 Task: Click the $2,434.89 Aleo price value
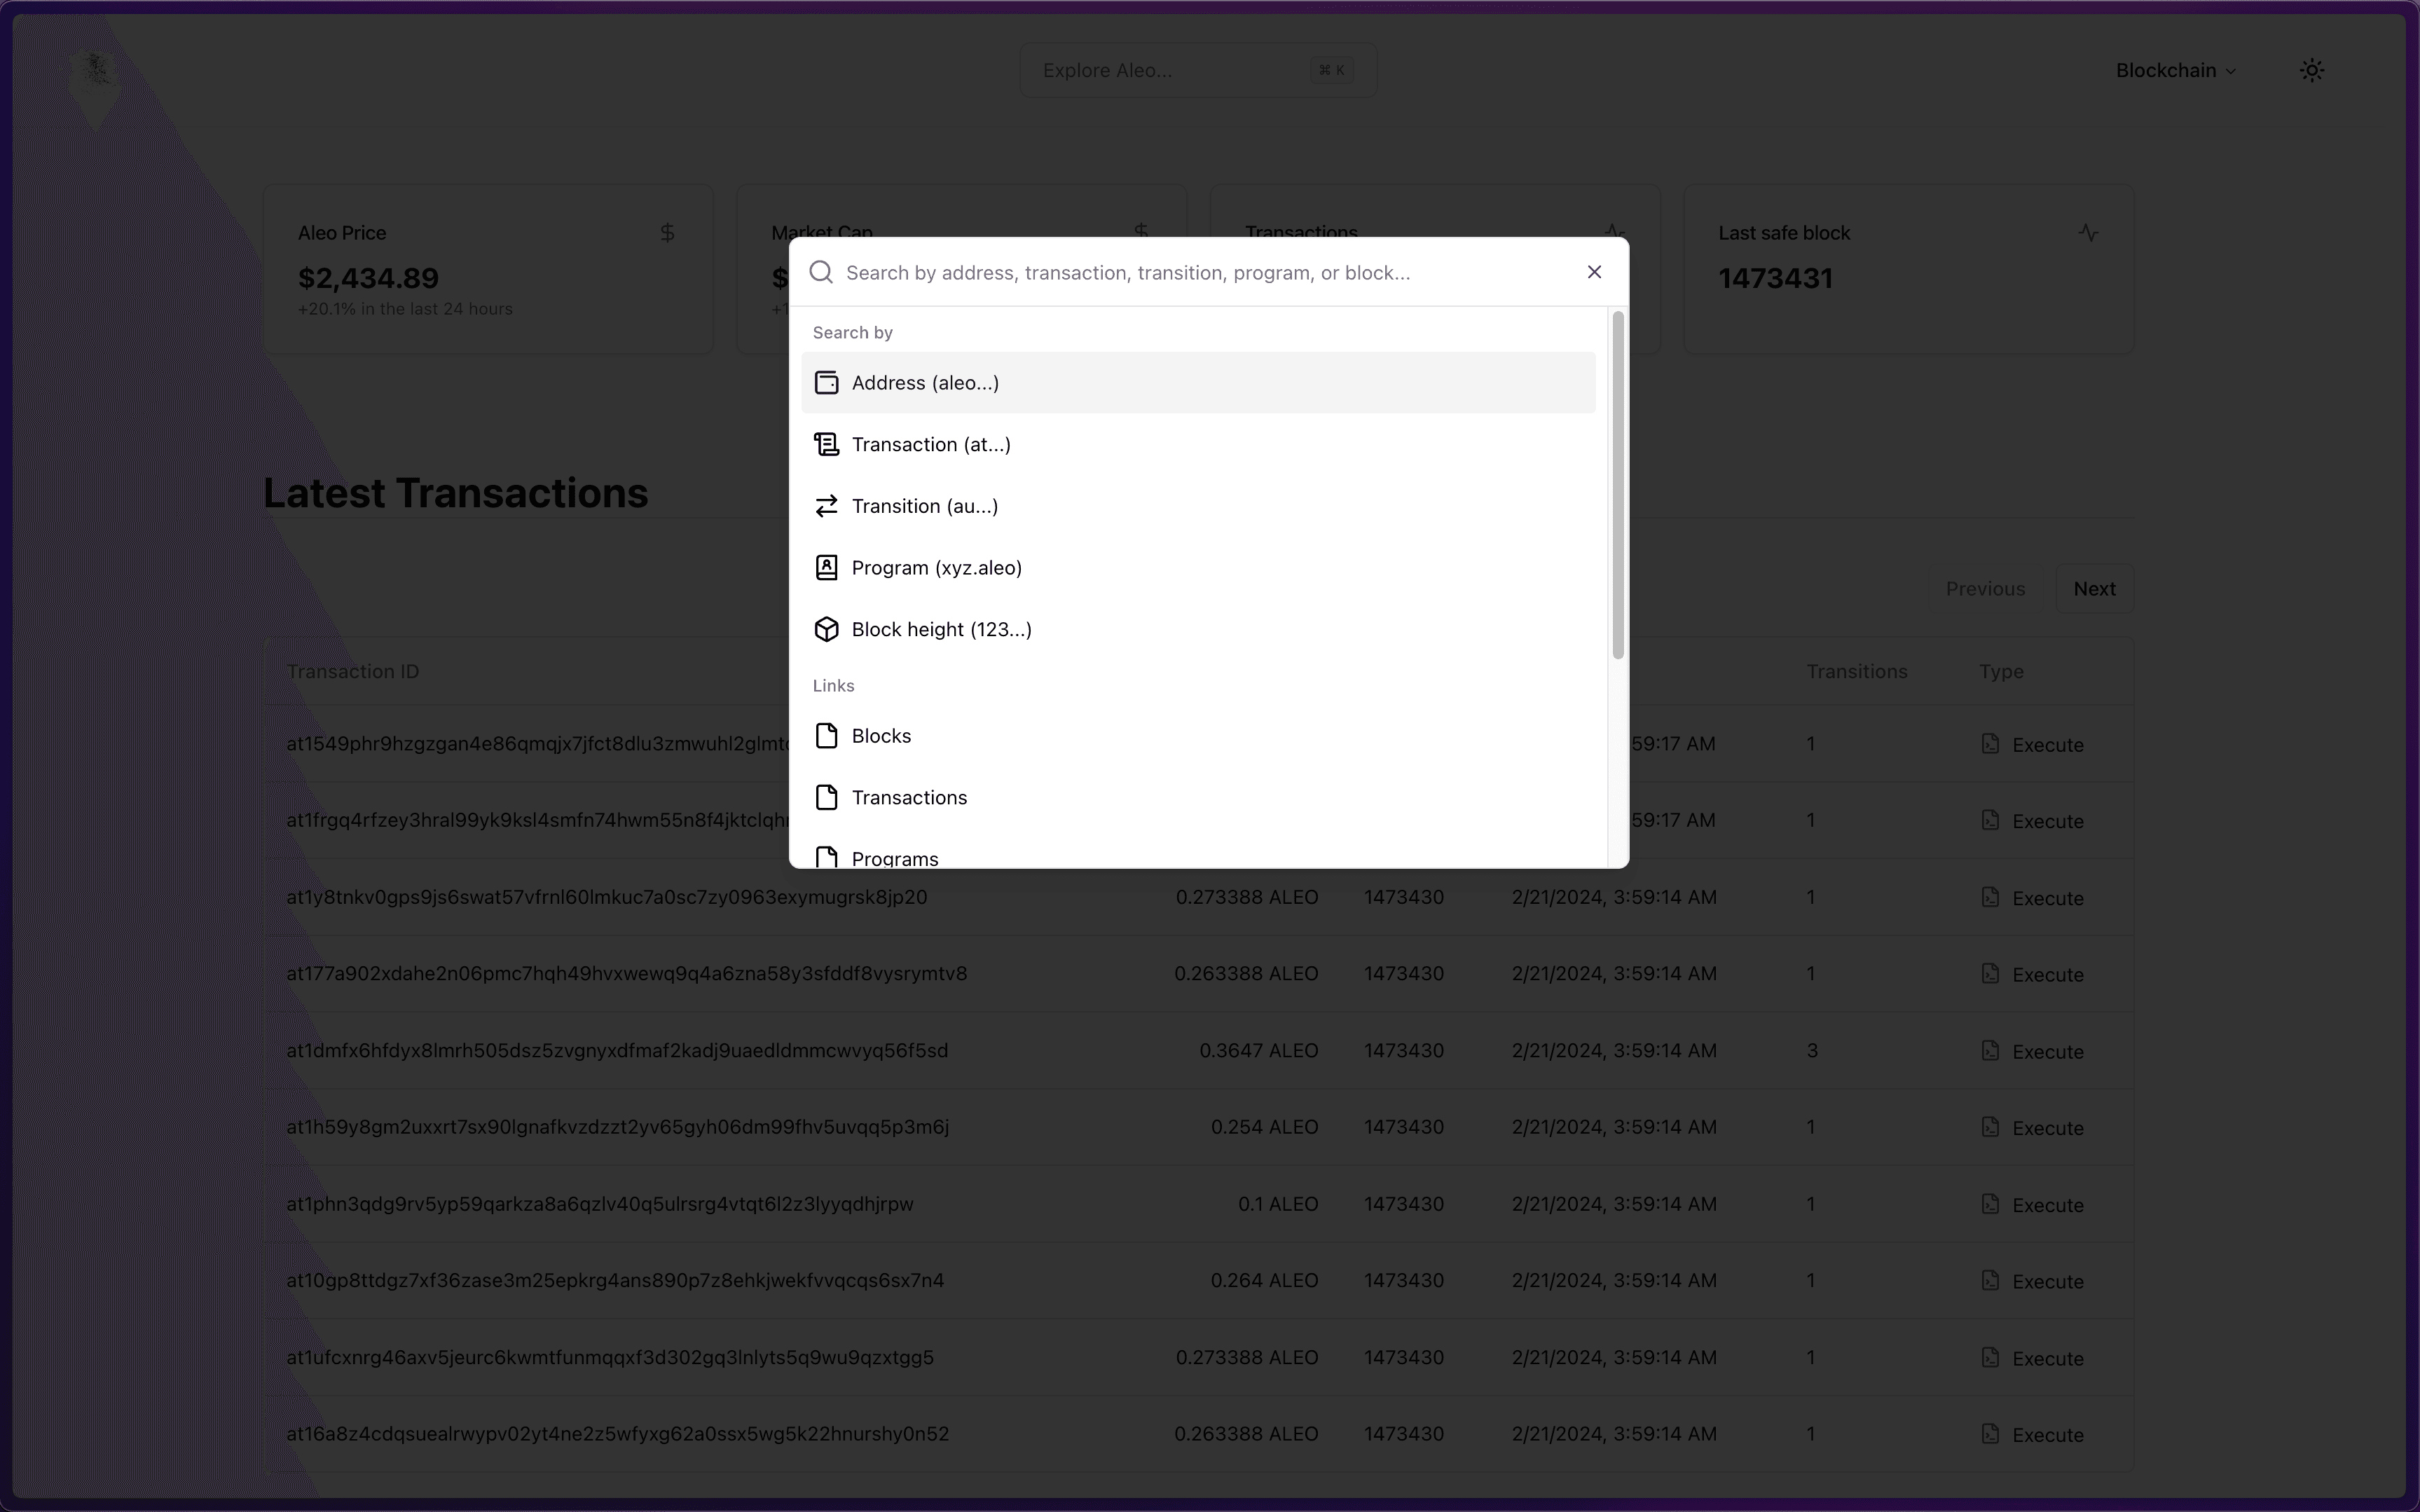click(368, 278)
